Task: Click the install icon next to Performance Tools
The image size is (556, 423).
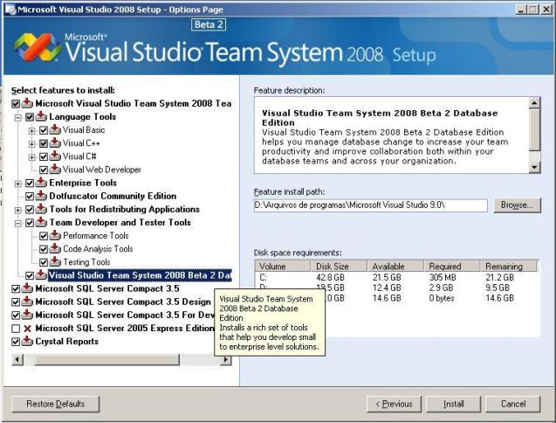Action: coord(55,236)
